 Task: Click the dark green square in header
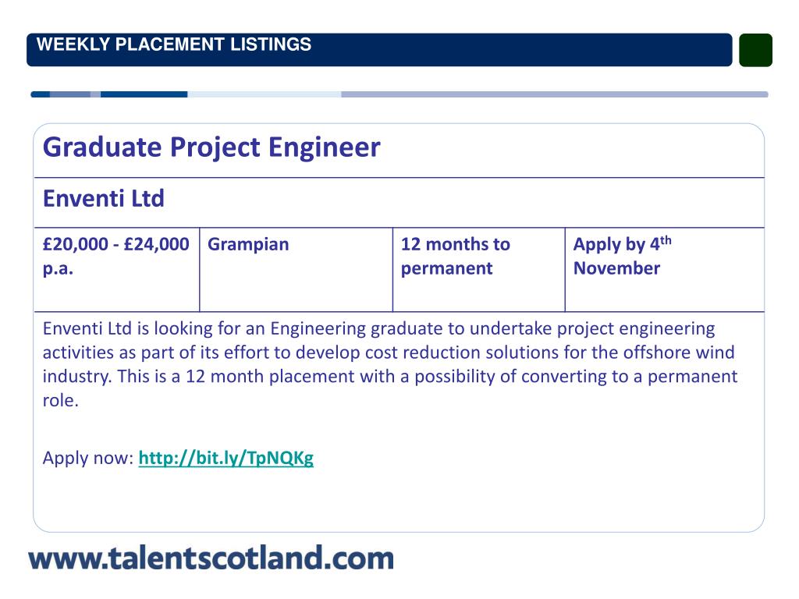755,50
